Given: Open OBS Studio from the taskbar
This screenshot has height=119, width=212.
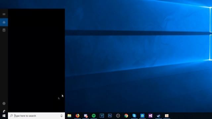Looking at the screenshot, I should 118,116.
